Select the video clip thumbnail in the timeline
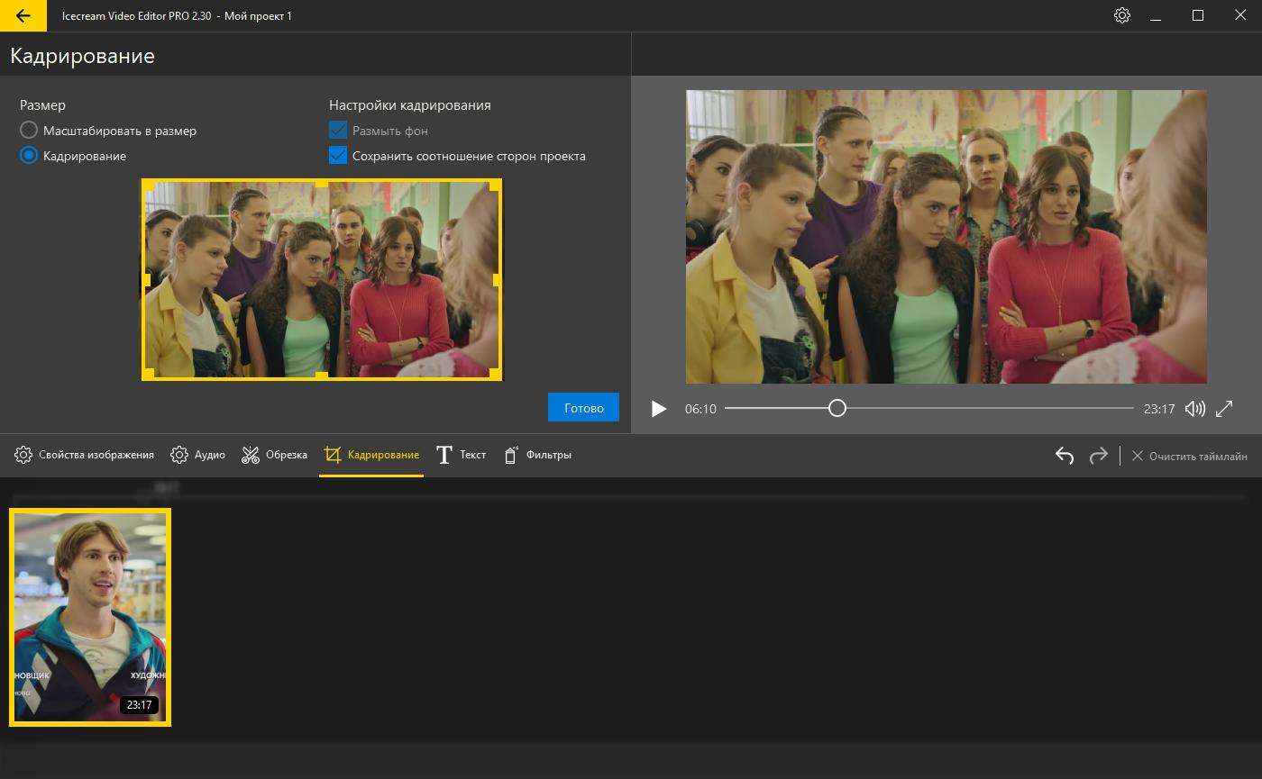The height and width of the screenshot is (779, 1262). (x=90, y=617)
